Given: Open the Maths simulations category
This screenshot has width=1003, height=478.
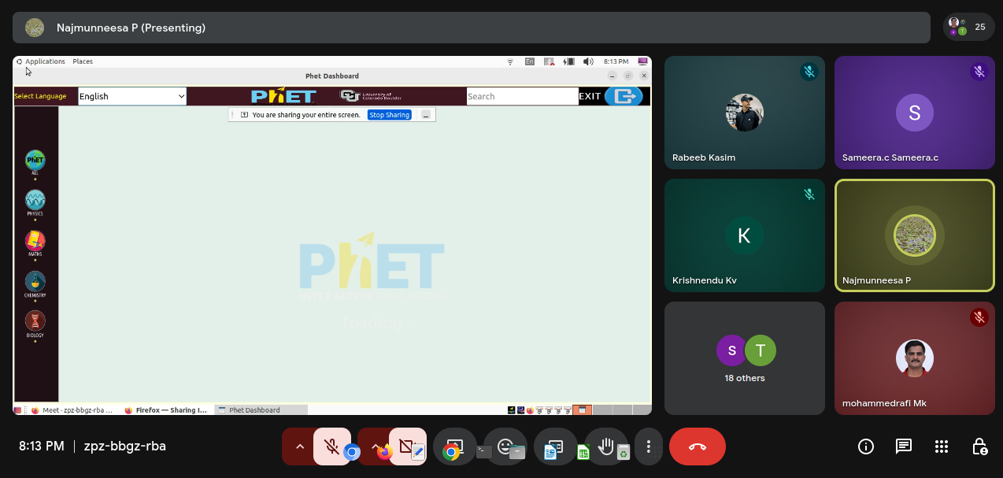Looking at the screenshot, I should pos(35,241).
